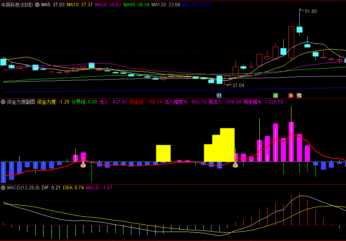Click the 流入幅度%: -592.70 value
This screenshot has width=346, height=241.
point(185,102)
